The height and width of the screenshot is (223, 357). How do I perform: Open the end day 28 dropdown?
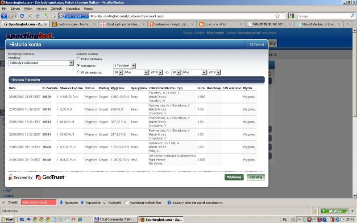(x=176, y=72)
